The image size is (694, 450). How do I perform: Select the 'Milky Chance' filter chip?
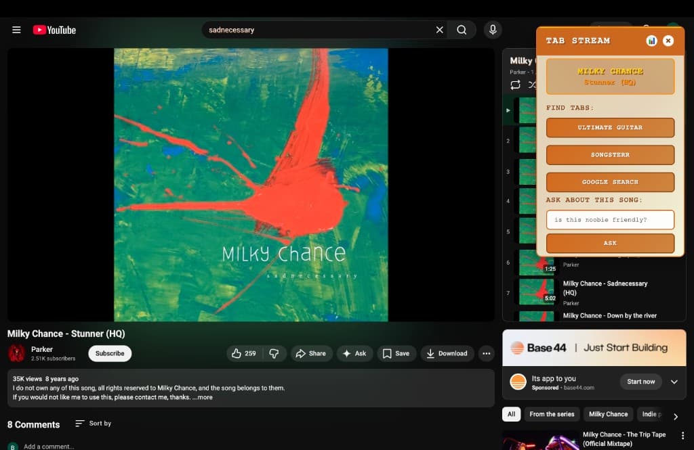coord(608,414)
